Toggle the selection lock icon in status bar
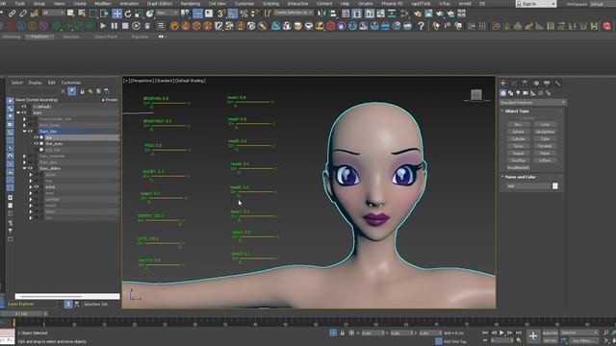The image size is (616, 346). (343, 333)
